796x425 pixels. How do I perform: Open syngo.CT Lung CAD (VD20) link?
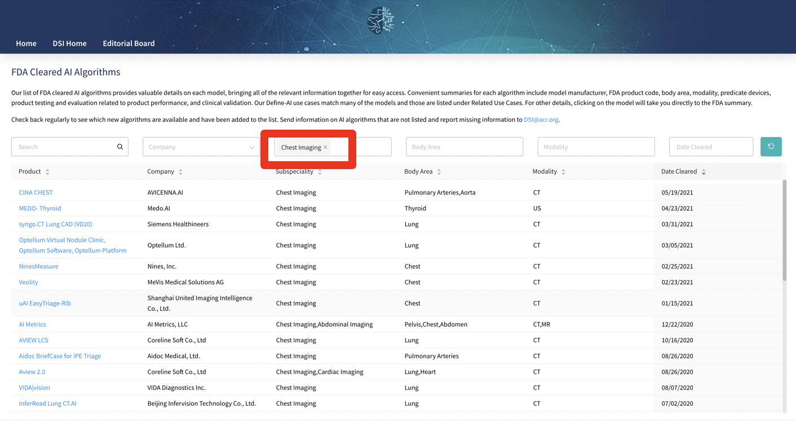pyautogui.click(x=55, y=224)
